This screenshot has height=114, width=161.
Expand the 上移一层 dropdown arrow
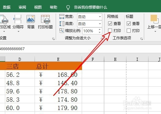click(x=155, y=31)
